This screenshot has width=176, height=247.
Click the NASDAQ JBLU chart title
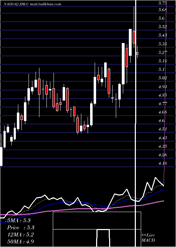pyautogui.click(x=32, y=4)
